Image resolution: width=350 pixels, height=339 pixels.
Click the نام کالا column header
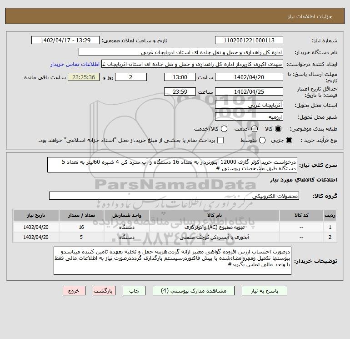pyautogui.click(x=214, y=215)
